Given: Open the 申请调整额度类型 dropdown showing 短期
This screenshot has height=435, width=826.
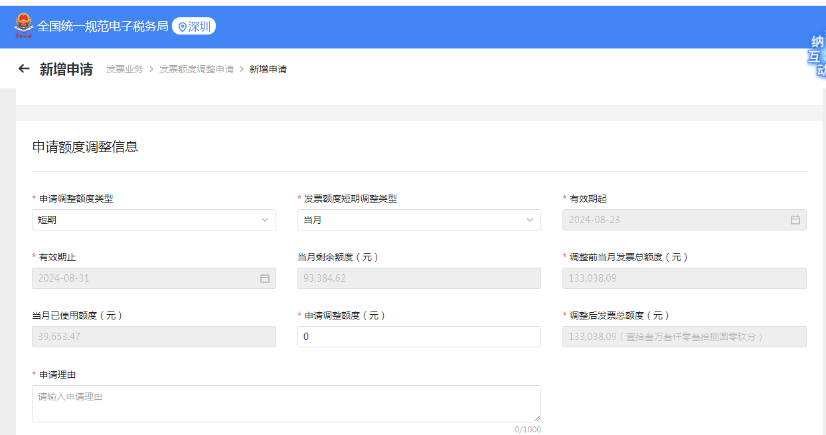Looking at the screenshot, I should click(x=153, y=220).
